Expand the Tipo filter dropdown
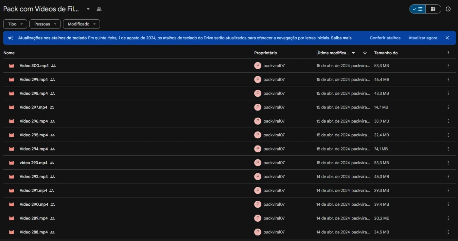This screenshot has height=241, width=458. tap(15, 24)
